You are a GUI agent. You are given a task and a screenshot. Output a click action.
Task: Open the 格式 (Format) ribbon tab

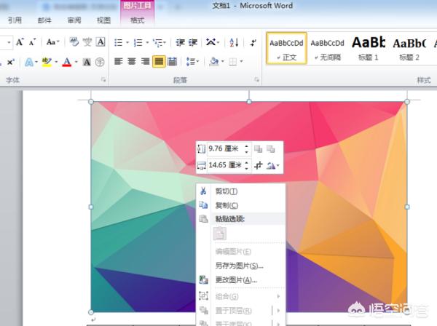pos(137,21)
